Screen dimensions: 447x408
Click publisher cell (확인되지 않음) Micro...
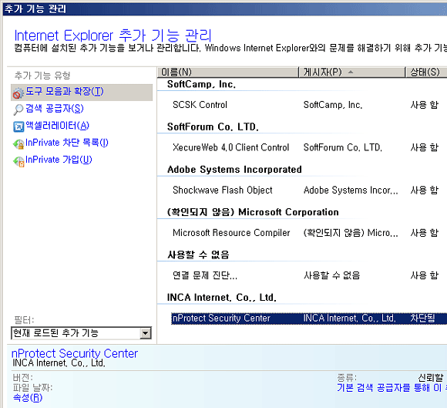tap(351, 232)
